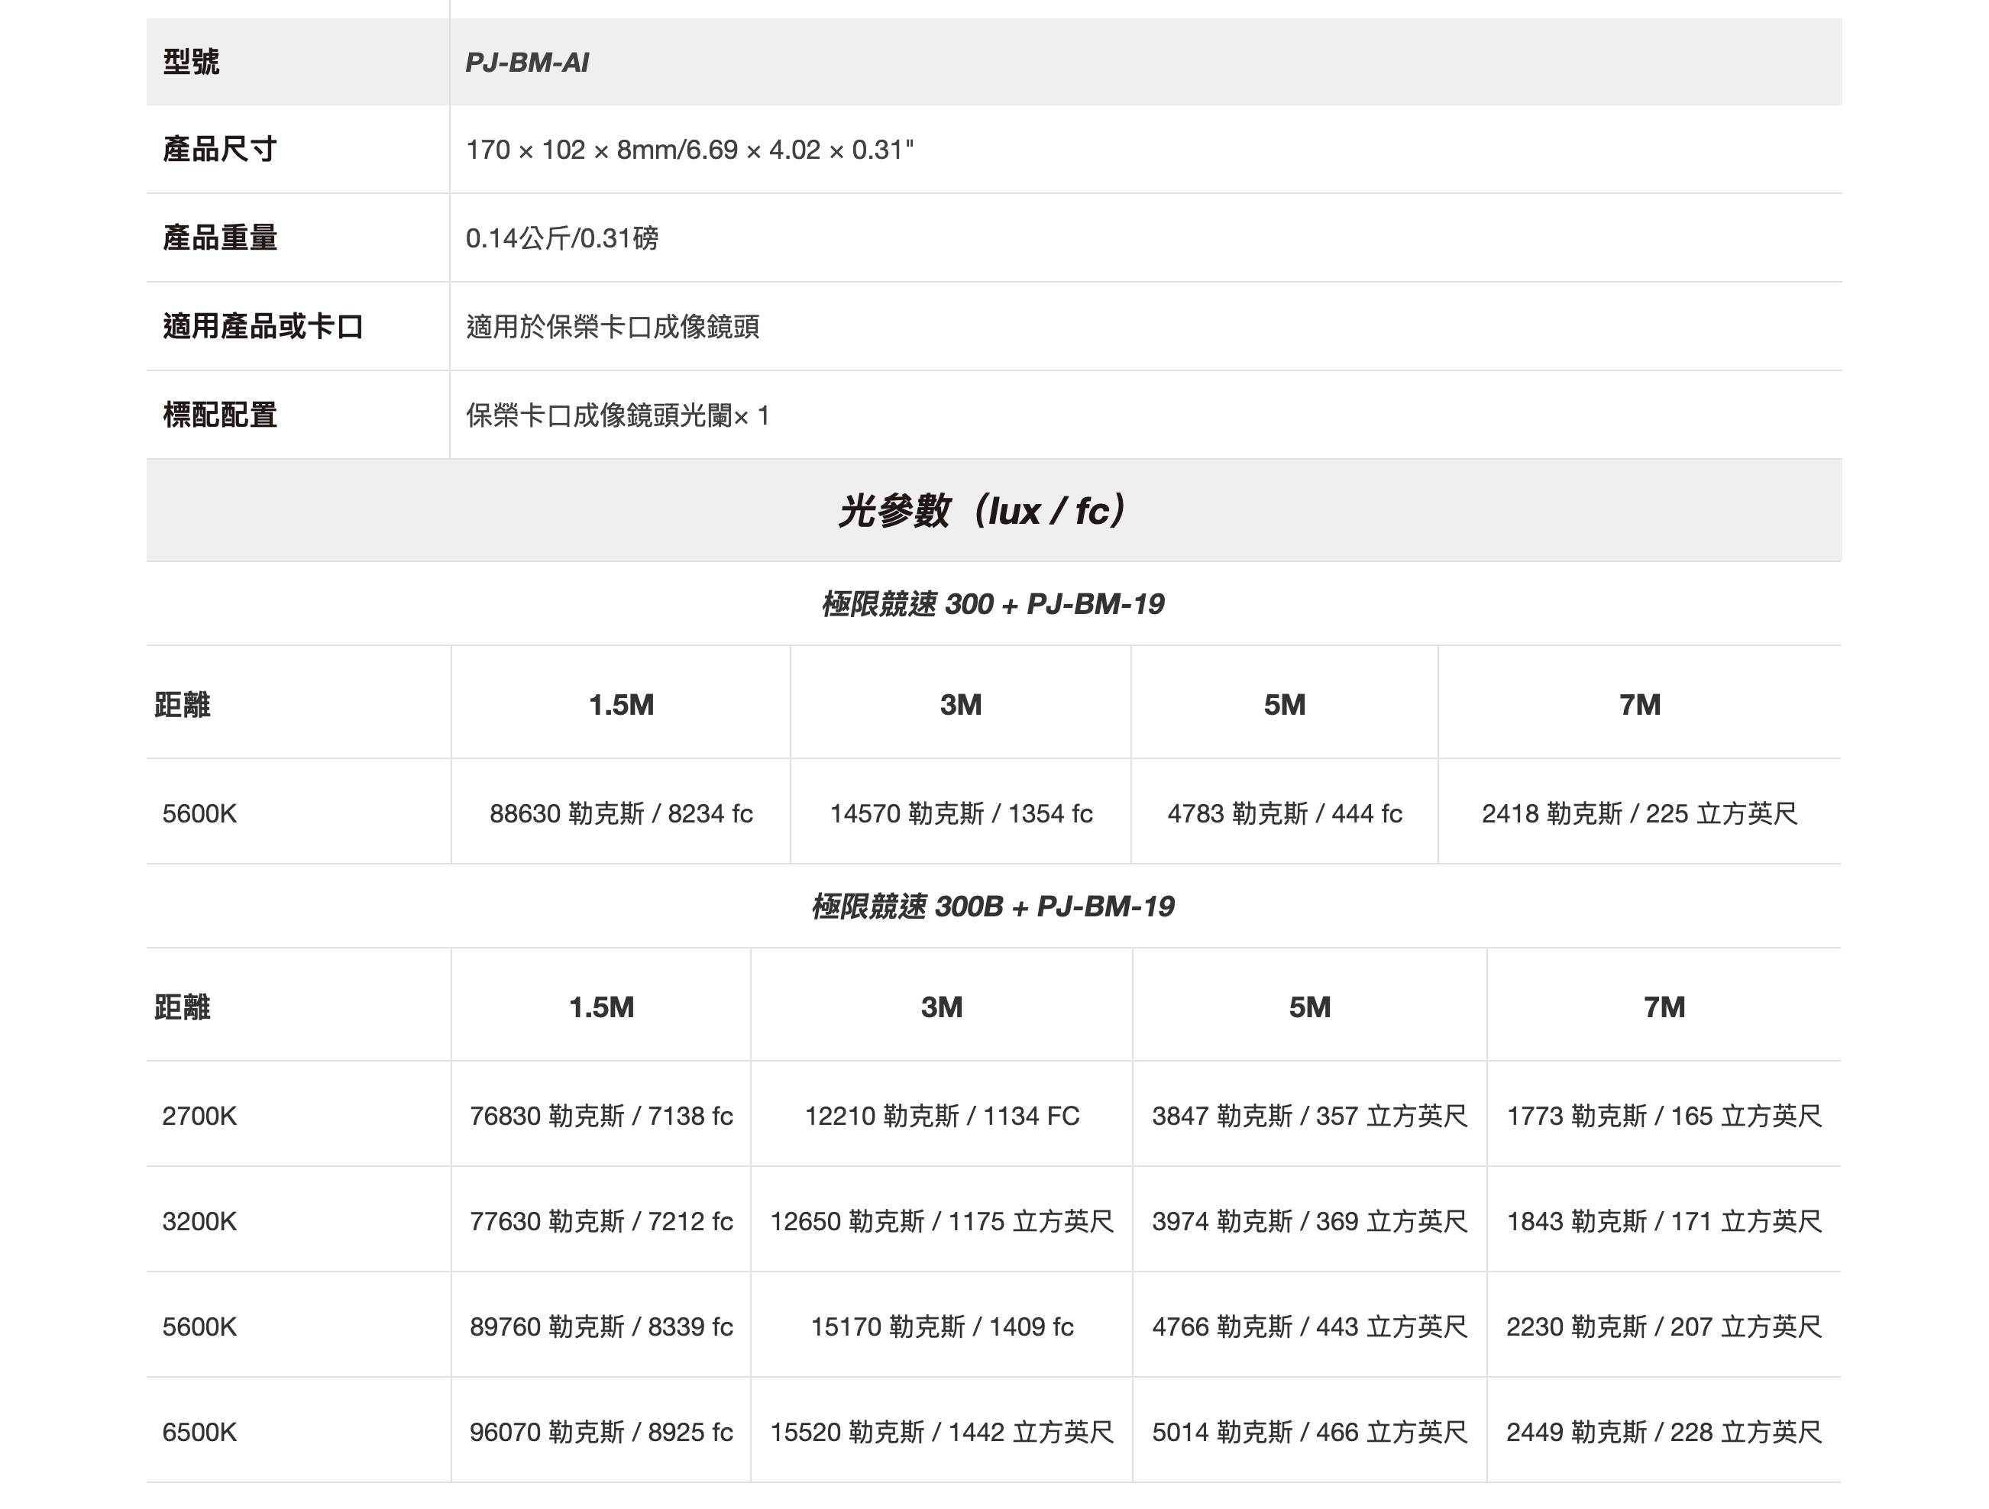This screenshot has height=1509, width=1989.
Task: Click the 光參數 (lux / fc) heading
Action: pyautogui.click(x=982, y=510)
